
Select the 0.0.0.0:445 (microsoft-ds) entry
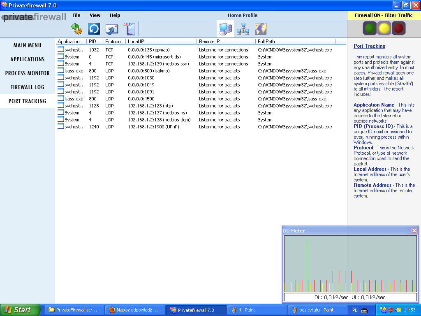[x=154, y=57]
